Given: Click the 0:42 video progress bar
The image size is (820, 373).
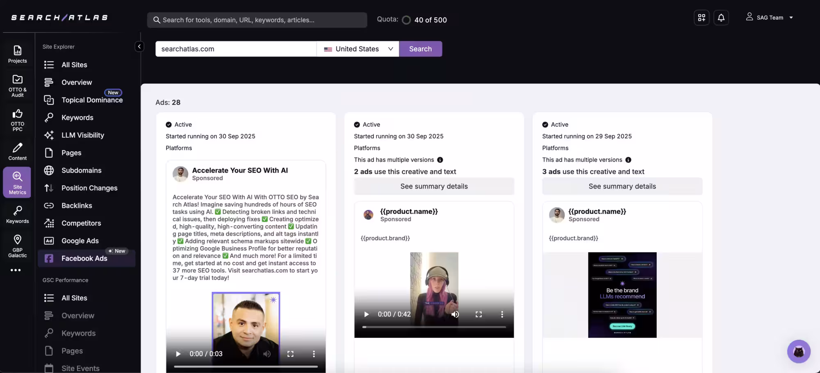Looking at the screenshot, I should (x=434, y=327).
